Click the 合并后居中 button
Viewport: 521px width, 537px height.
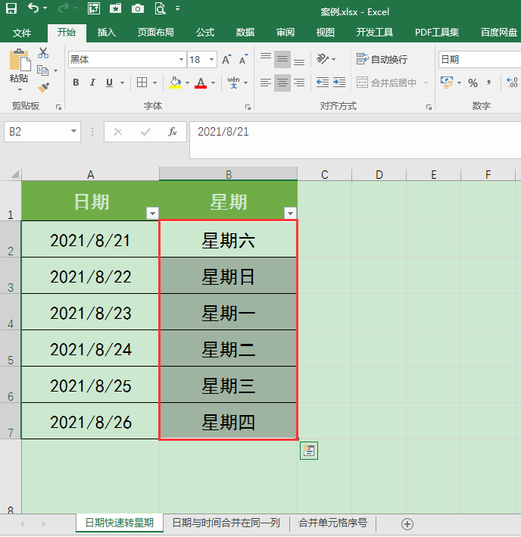click(386, 83)
